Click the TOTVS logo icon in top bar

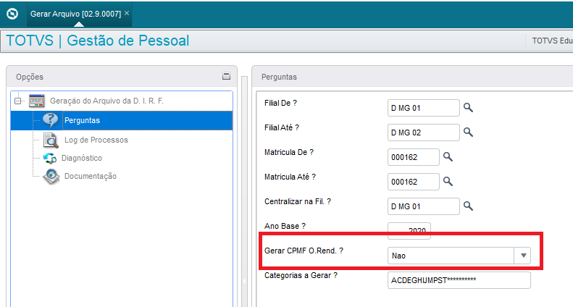tap(12, 14)
